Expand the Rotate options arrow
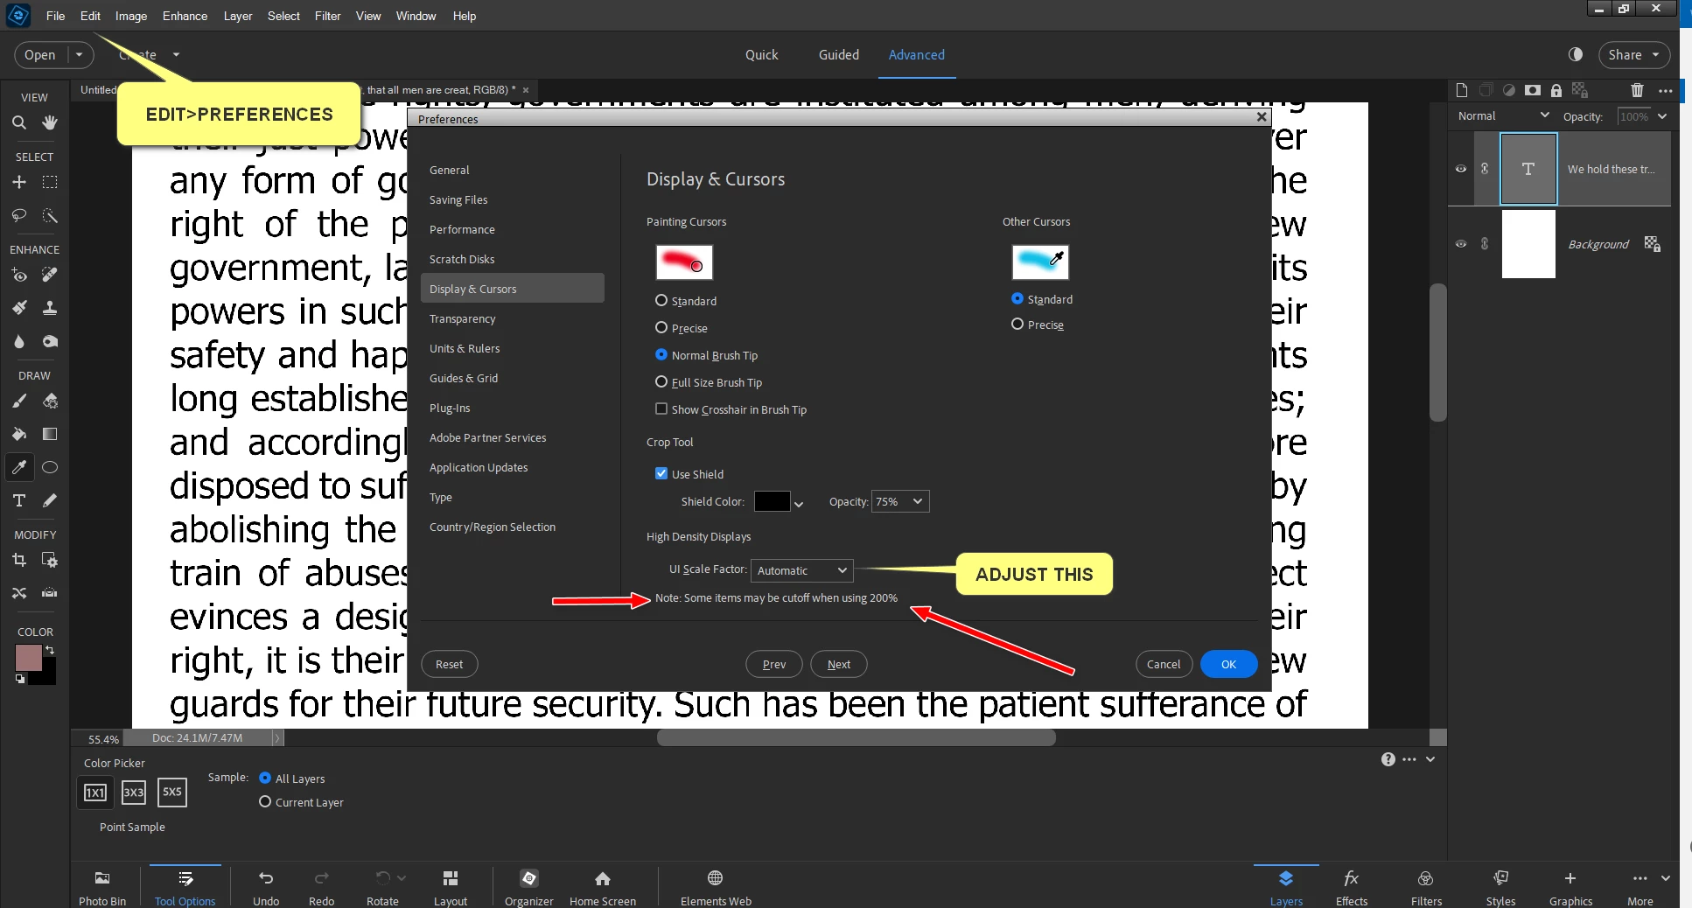The height and width of the screenshot is (908, 1692). (402, 877)
